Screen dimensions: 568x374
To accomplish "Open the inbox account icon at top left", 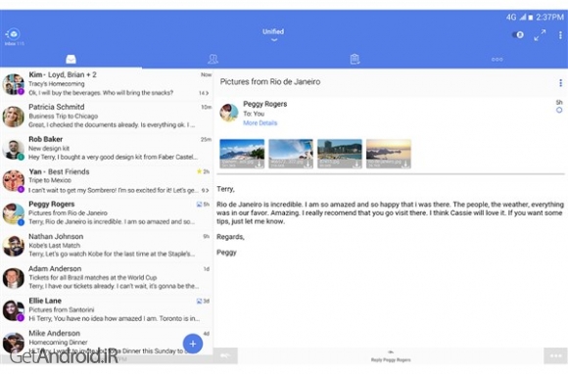I will (14, 35).
